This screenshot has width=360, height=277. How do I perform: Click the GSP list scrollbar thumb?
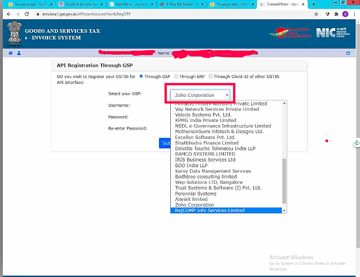[x=284, y=181]
